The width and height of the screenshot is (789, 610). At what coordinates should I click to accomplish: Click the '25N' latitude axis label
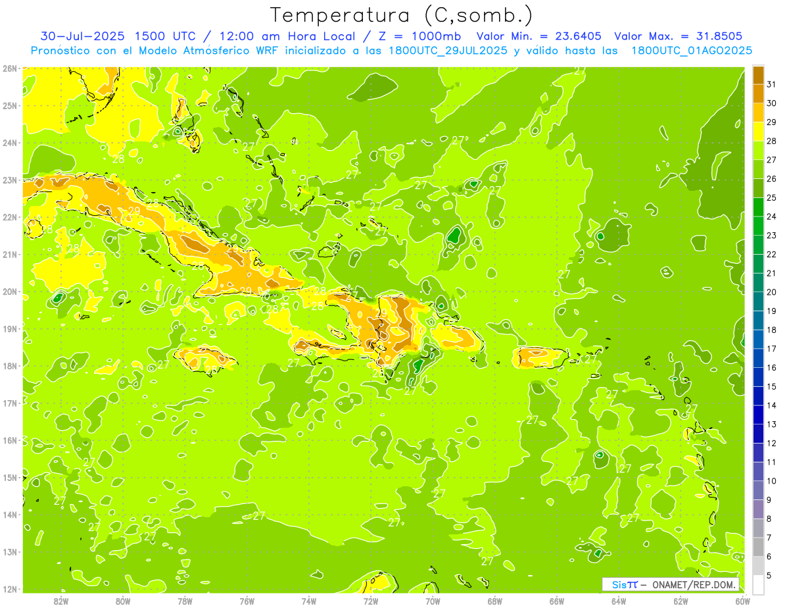point(10,105)
